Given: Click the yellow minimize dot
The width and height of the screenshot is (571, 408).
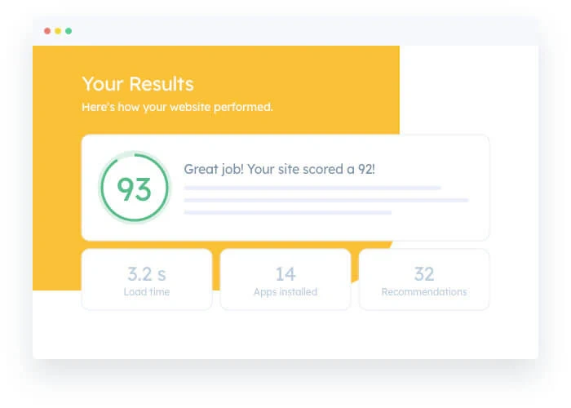Looking at the screenshot, I should pos(58,31).
